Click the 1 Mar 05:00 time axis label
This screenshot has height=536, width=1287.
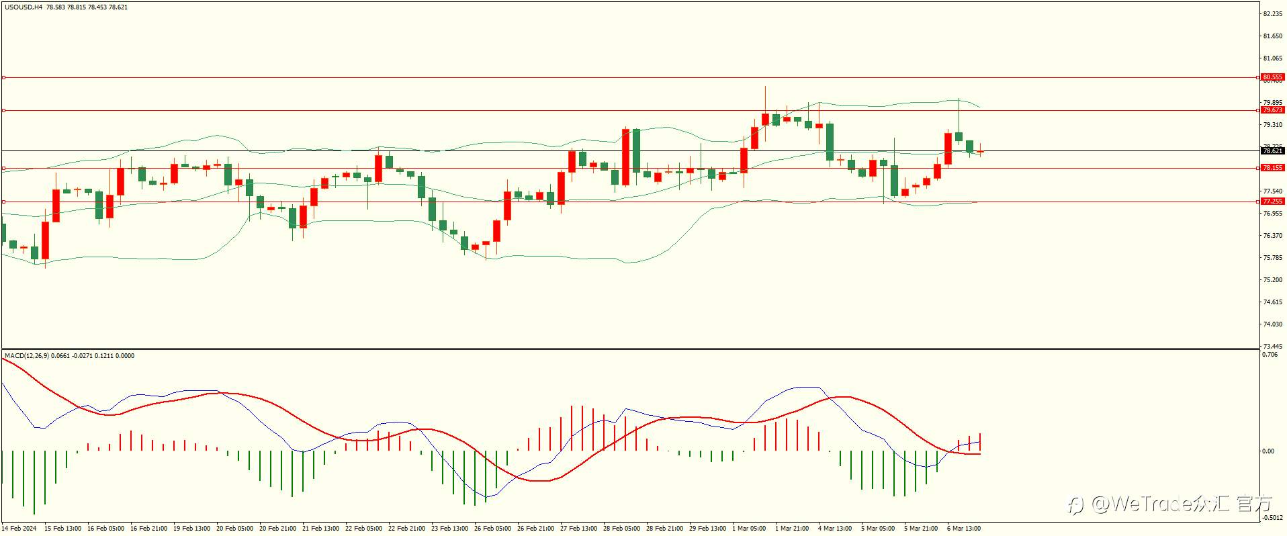click(749, 529)
